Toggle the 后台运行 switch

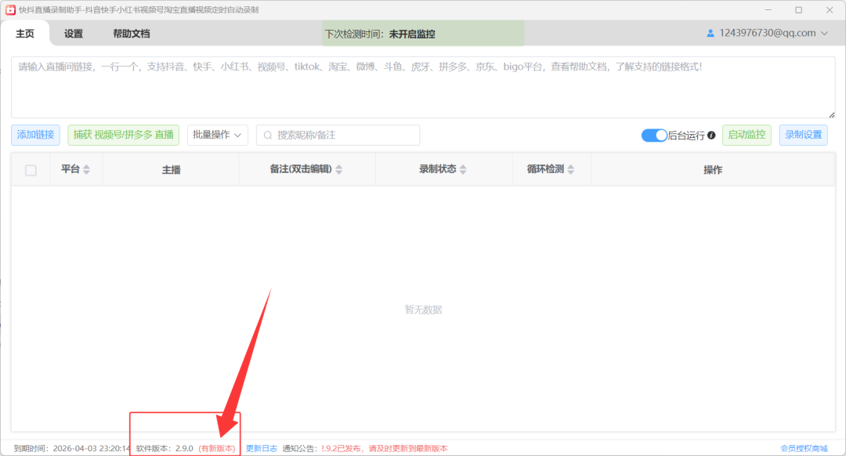click(x=654, y=136)
